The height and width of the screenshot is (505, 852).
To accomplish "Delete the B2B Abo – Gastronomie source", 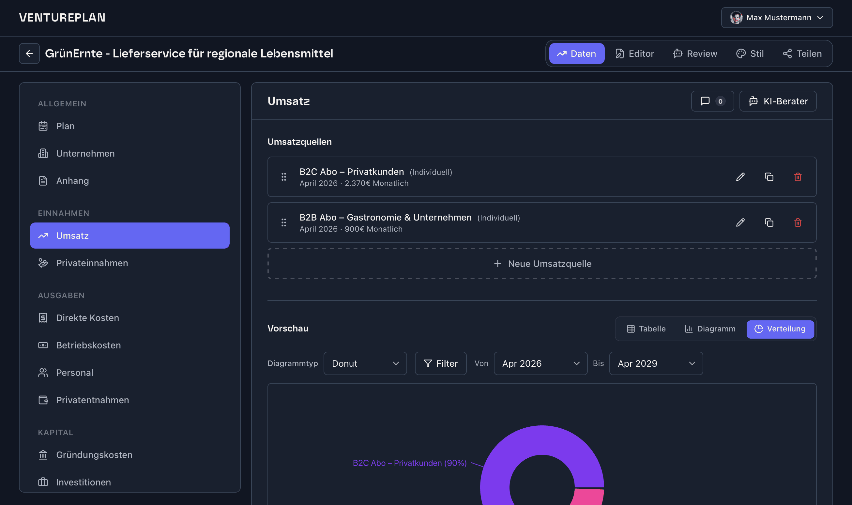I will 798,222.
